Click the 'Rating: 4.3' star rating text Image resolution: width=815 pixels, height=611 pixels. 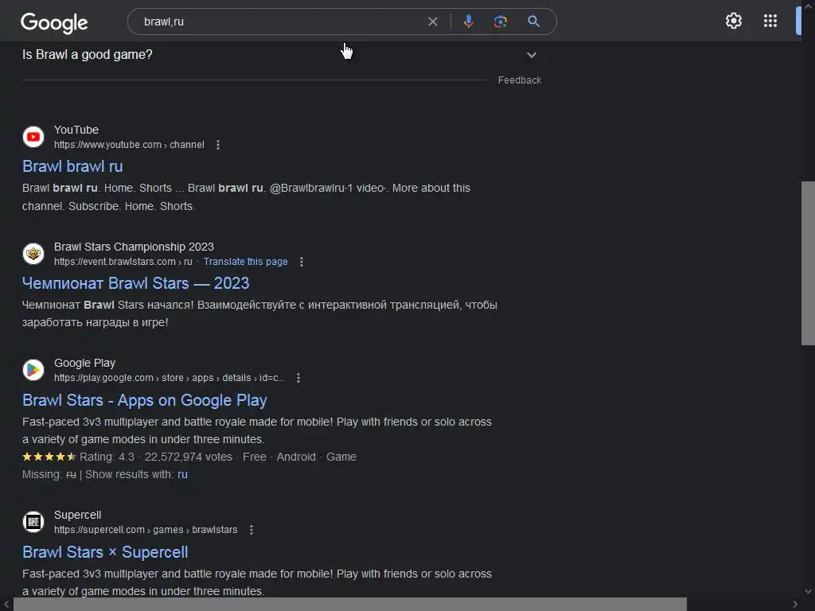(x=107, y=457)
